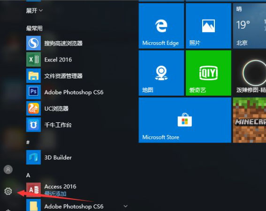
Task: Click the Ps icon in most used list
Action: (33, 92)
